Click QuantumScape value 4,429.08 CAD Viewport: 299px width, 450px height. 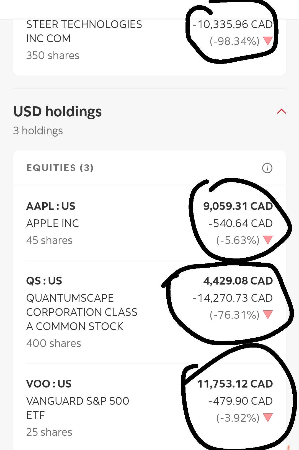tap(238, 281)
